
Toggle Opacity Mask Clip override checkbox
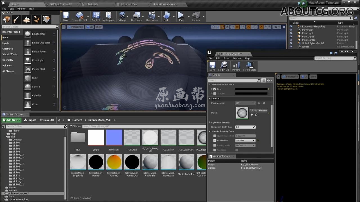click(x=215, y=136)
